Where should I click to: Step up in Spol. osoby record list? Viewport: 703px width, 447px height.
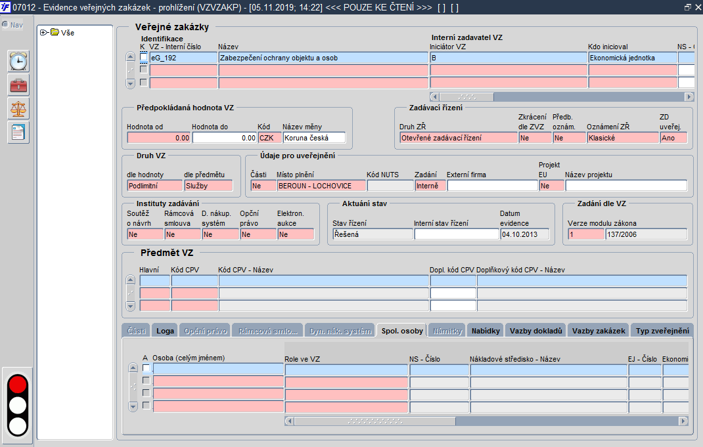133,368
